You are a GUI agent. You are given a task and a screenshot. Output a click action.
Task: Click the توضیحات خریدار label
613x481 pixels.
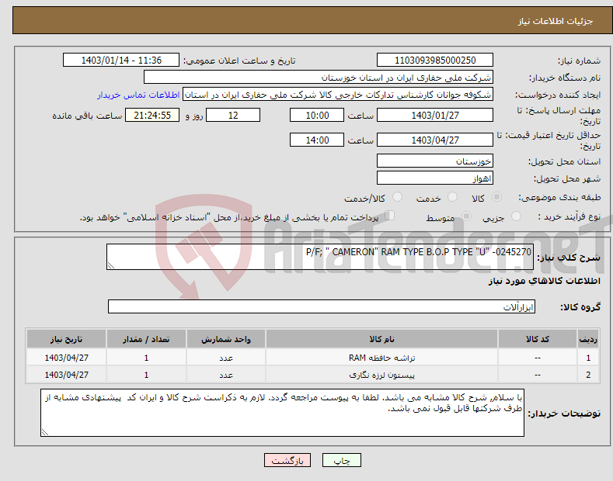pyautogui.click(x=564, y=413)
